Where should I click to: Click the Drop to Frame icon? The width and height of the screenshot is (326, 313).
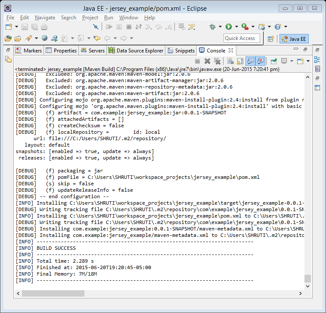[182, 27]
